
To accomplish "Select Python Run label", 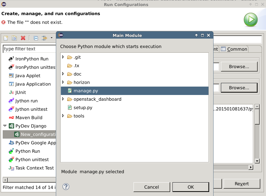I will tap(28, 151).
